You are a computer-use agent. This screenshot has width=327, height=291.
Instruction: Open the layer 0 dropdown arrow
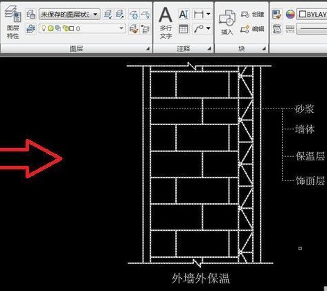pos(121,28)
